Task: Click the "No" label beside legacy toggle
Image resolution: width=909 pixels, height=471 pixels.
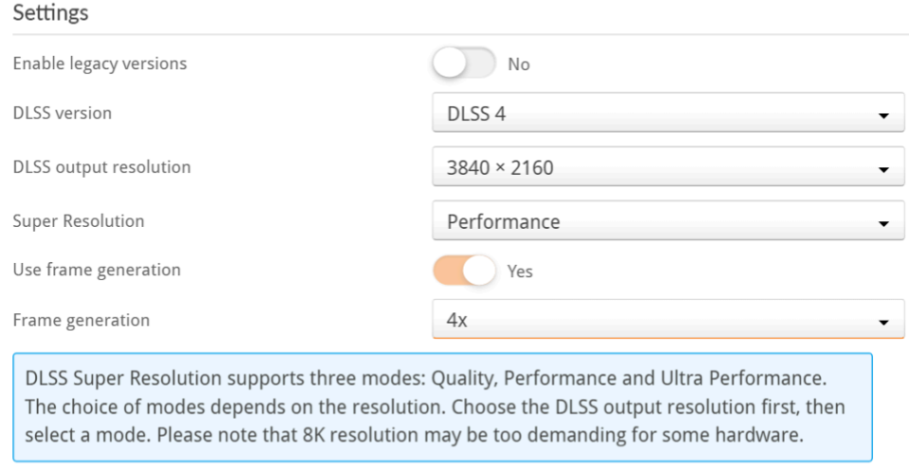Action: click(519, 64)
